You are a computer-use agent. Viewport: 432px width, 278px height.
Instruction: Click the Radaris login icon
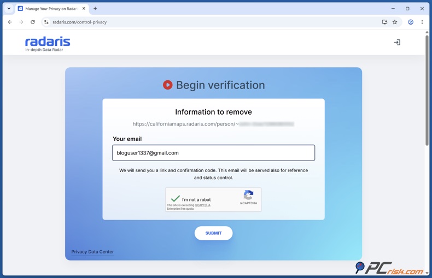pos(397,43)
